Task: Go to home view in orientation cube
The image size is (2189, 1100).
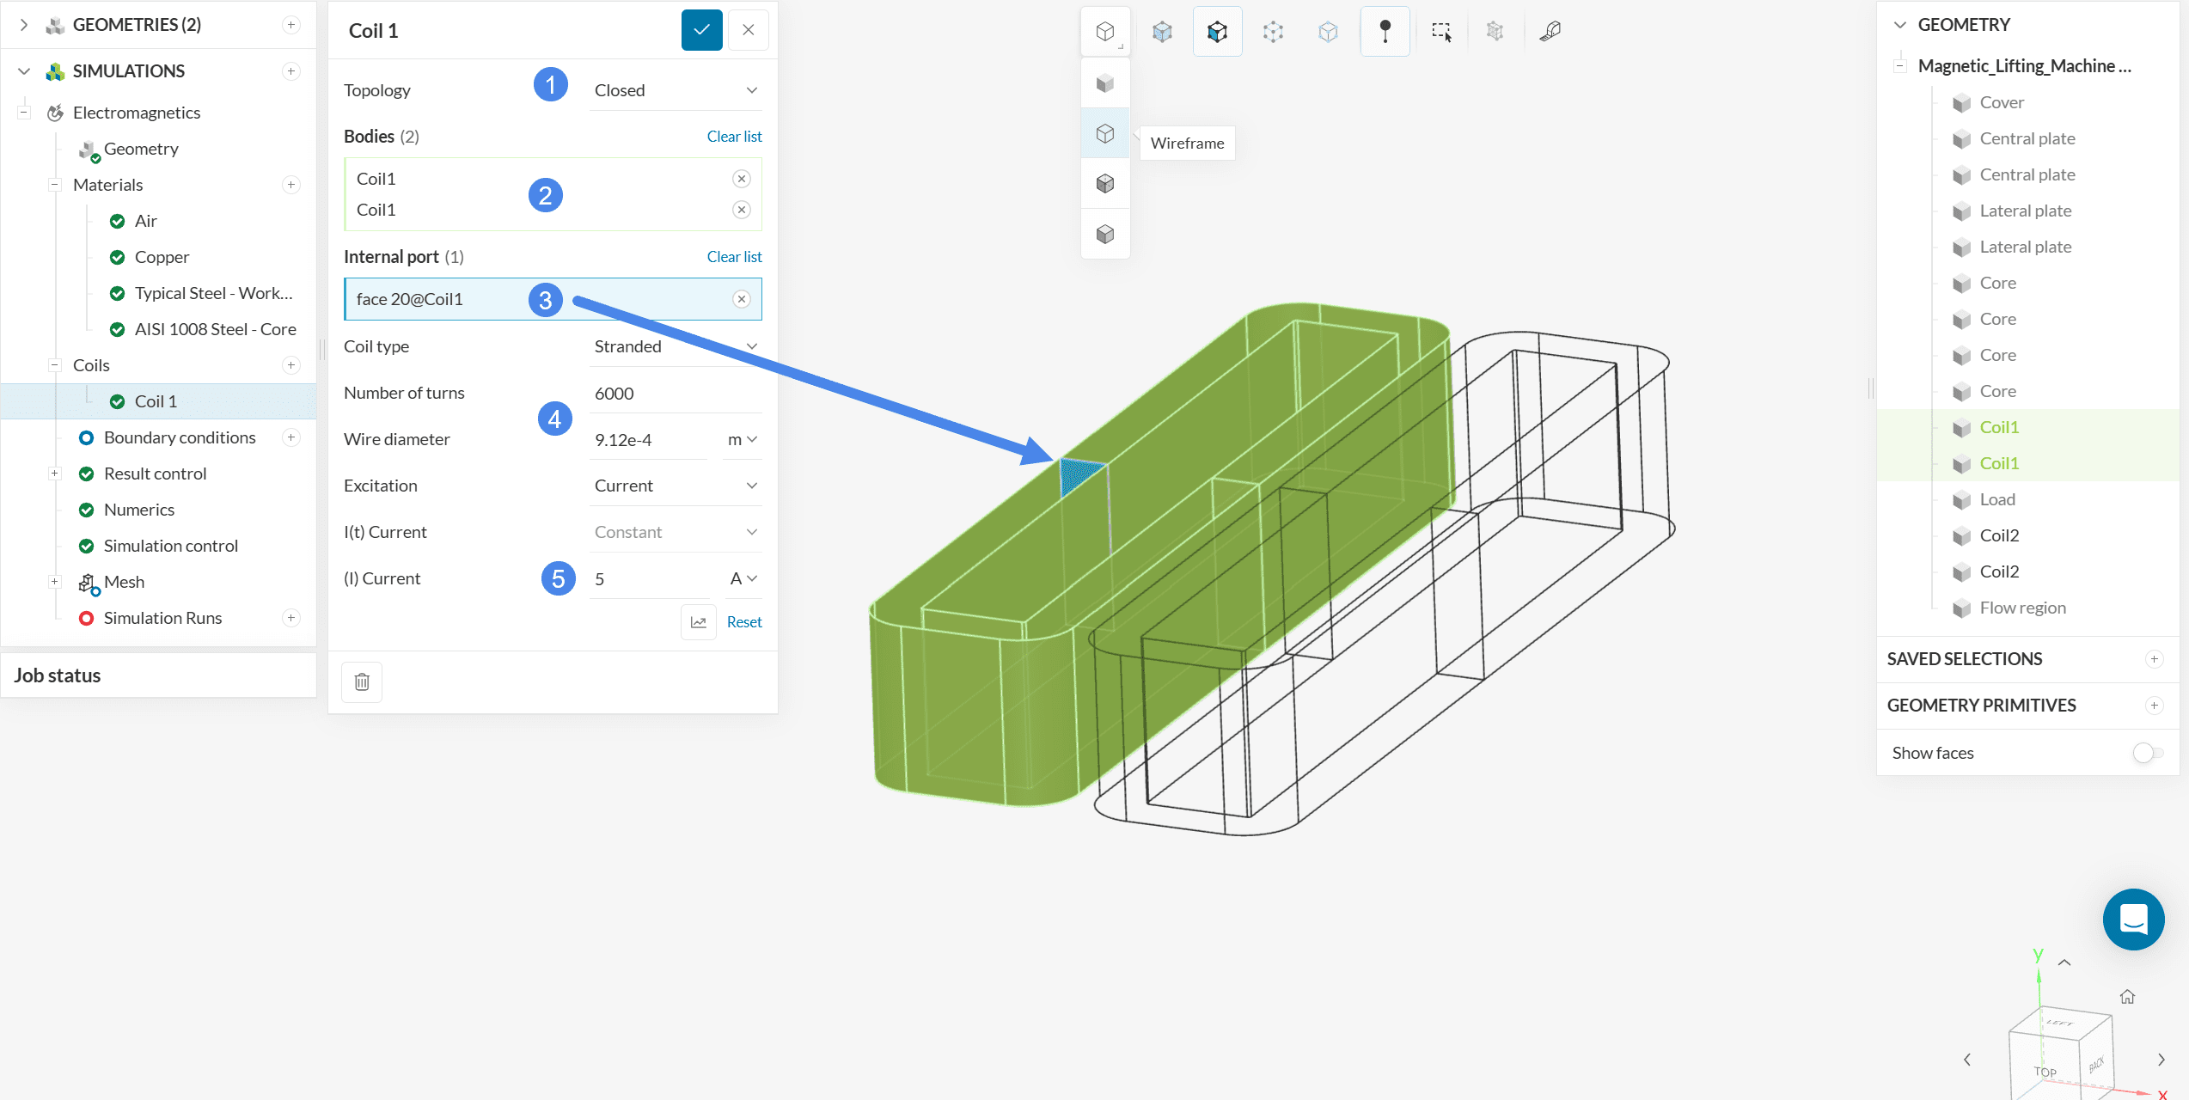Action: (x=2127, y=997)
